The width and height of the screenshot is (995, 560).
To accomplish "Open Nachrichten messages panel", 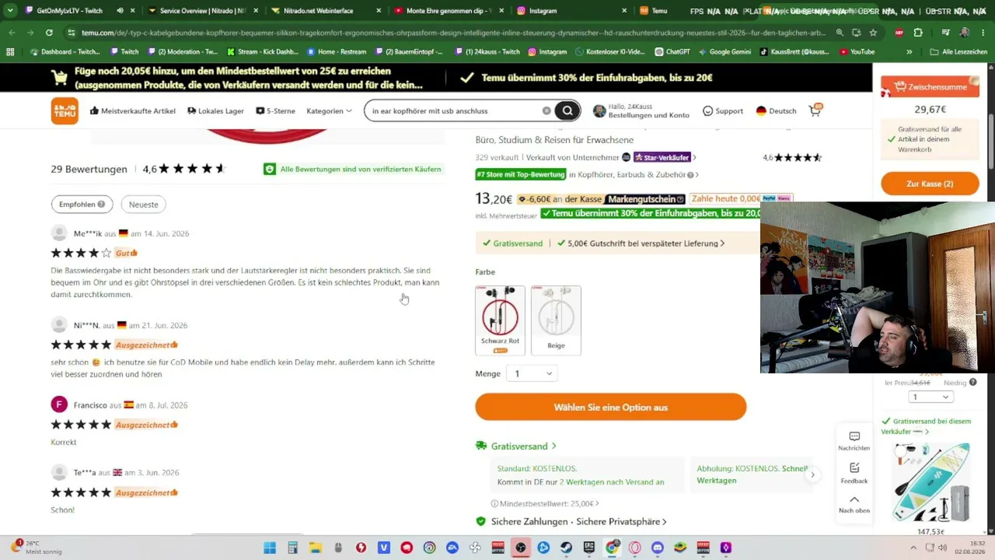I will click(854, 441).
